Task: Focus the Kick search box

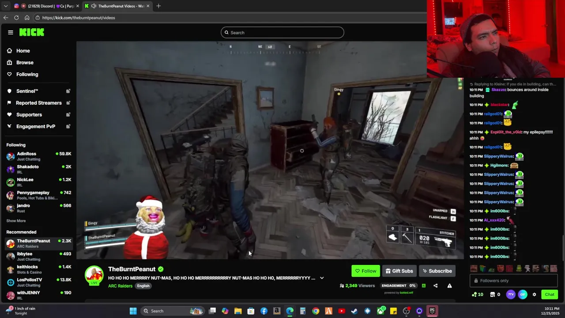Action: point(282,32)
